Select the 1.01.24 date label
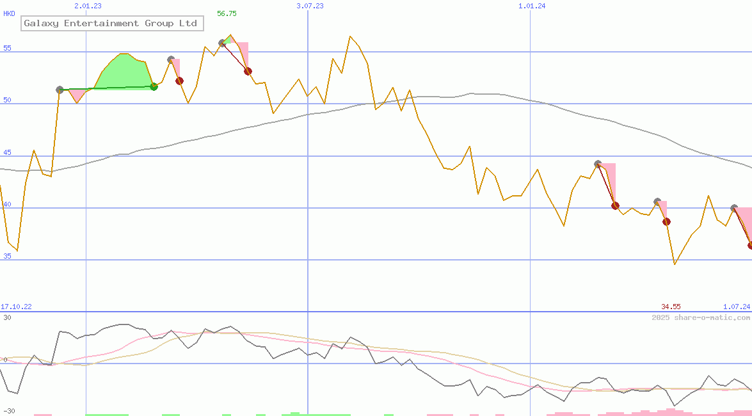 pyautogui.click(x=532, y=6)
